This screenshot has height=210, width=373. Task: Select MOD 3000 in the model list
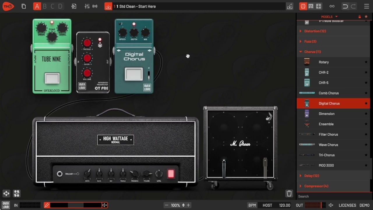[x=333, y=165]
